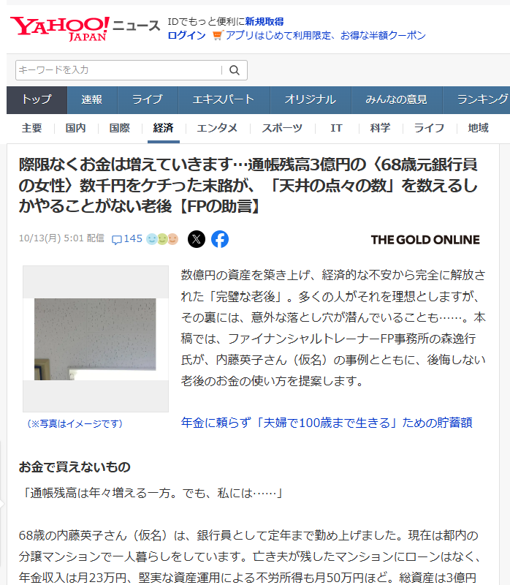Open the comments bubble showing 145
The height and width of the screenshot is (585, 510).
pyautogui.click(x=126, y=239)
